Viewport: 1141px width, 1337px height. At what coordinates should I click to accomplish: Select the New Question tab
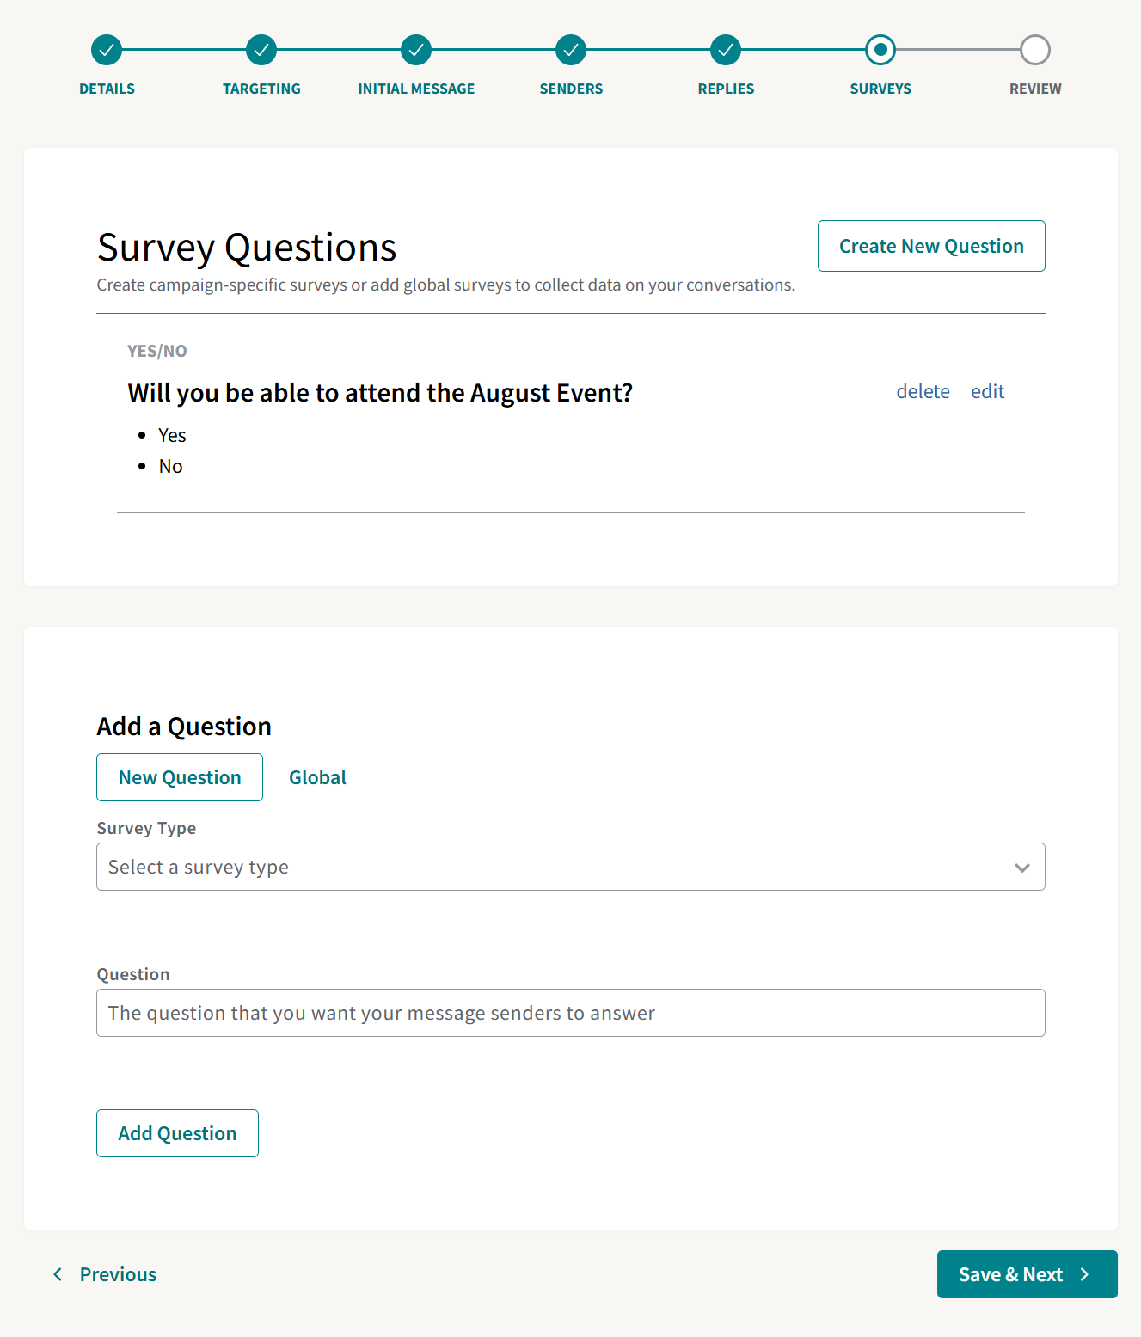point(180,777)
